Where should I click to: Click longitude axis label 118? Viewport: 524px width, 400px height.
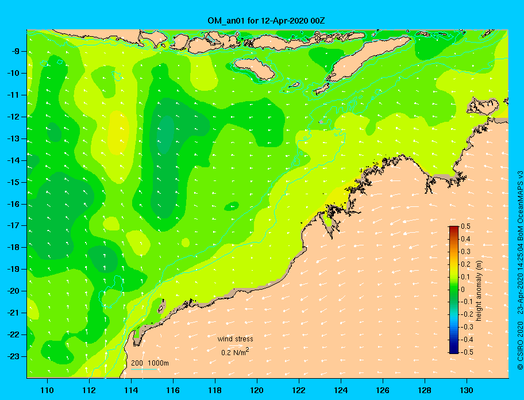[215, 390]
